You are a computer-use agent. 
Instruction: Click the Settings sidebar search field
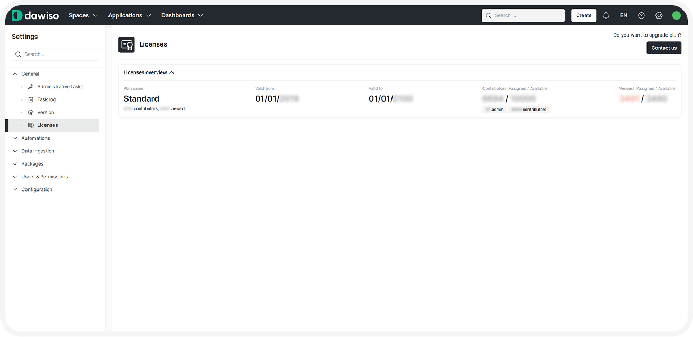pos(56,54)
